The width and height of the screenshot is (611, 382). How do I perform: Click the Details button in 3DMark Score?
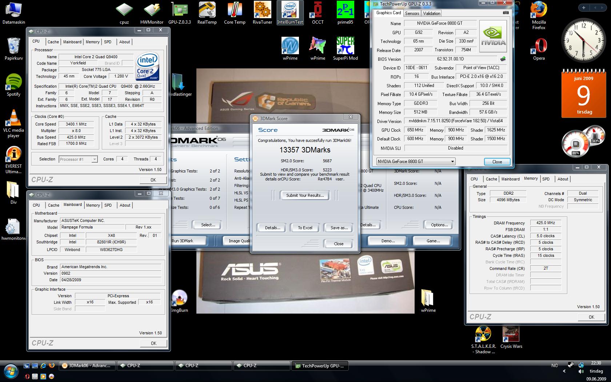point(272,228)
